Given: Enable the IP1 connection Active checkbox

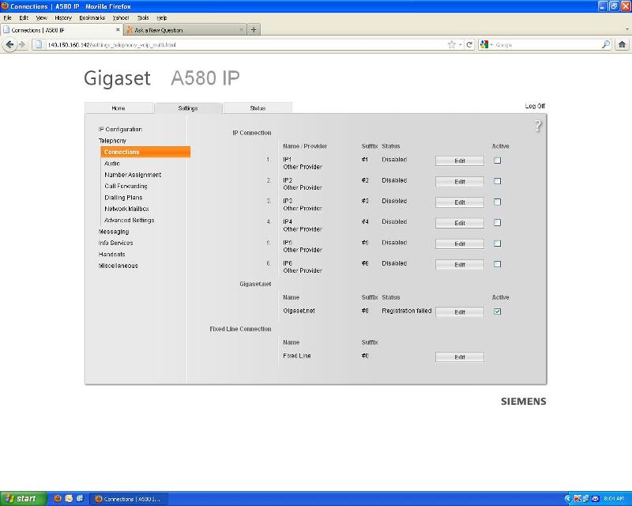Looking at the screenshot, I should (x=498, y=160).
